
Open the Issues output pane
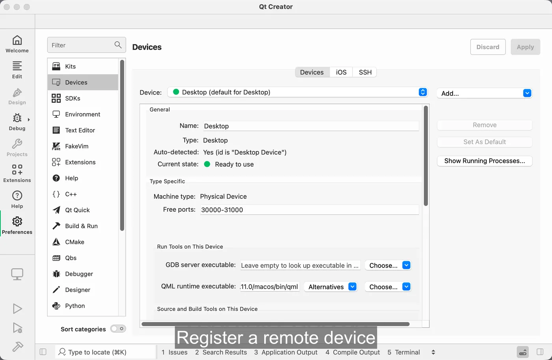[x=174, y=352]
